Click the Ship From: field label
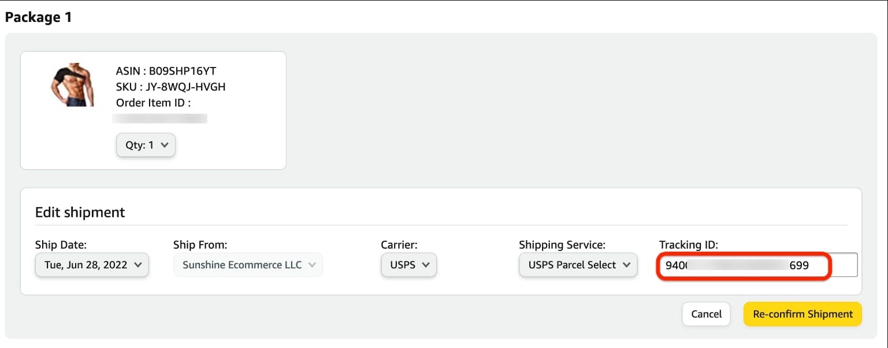Viewport: 888px width, 348px height. point(200,245)
